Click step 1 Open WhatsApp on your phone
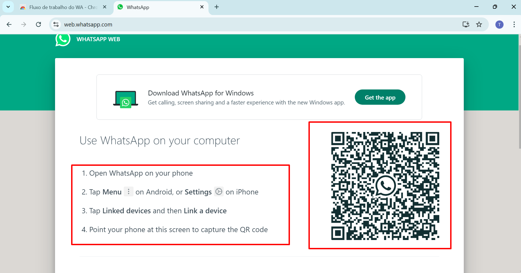This screenshot has width=521, height=273. pyautogui.click(x=137, y=173)
